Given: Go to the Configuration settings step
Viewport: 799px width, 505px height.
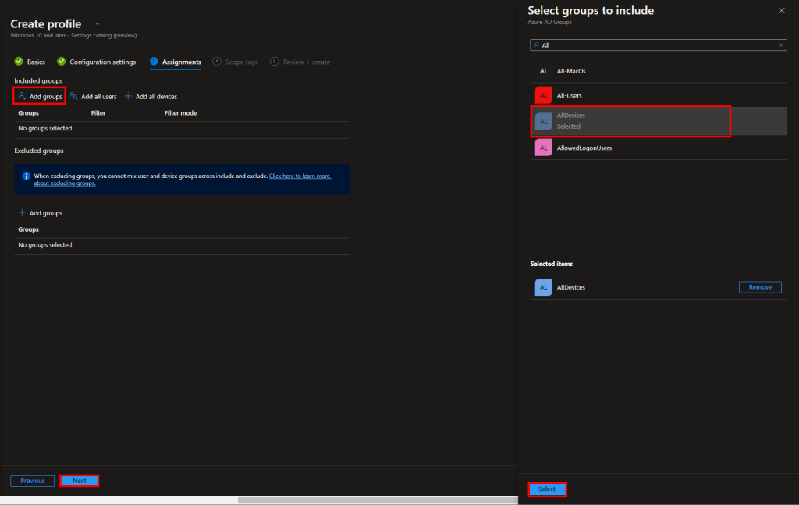Looking at the screenshot, I should (x=97, y=62).
